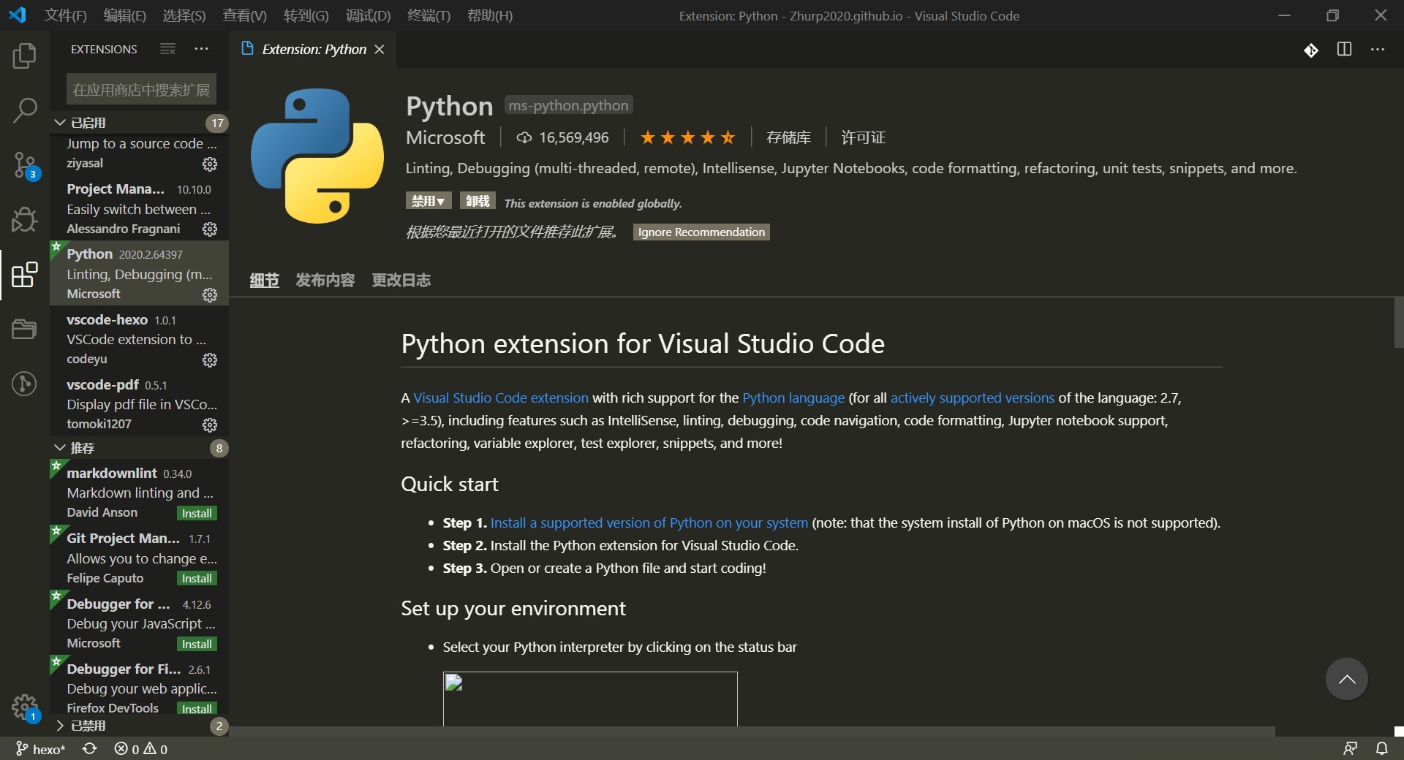The image size is (1404, 760).
Task: Click the sync changes icon in status bar
Action: coord(89,749)
